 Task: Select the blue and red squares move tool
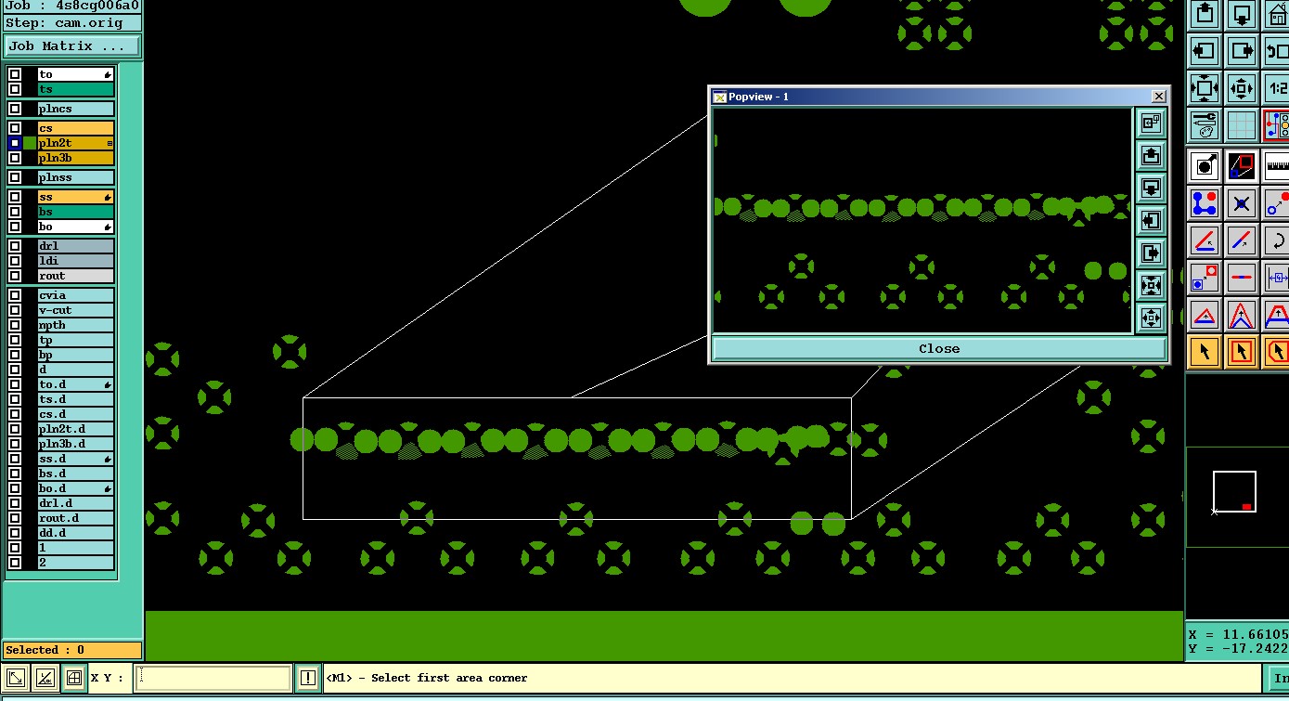click(x=1205, y=278)
